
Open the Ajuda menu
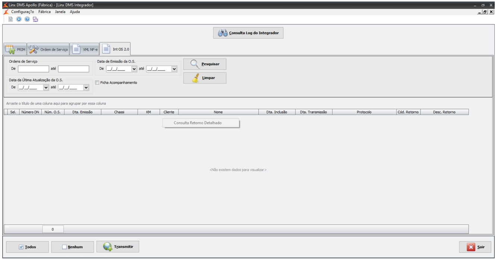(x=75, y=12)
